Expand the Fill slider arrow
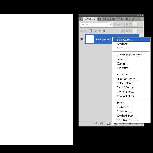The height and width of the screenshot is (153, 153). (x=135, y=31)
